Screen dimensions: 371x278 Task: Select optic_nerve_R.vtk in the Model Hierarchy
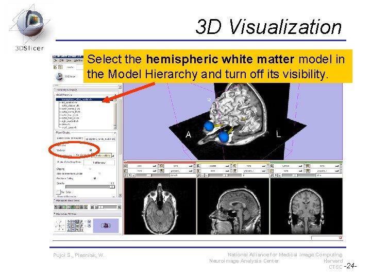click(71, 112)
